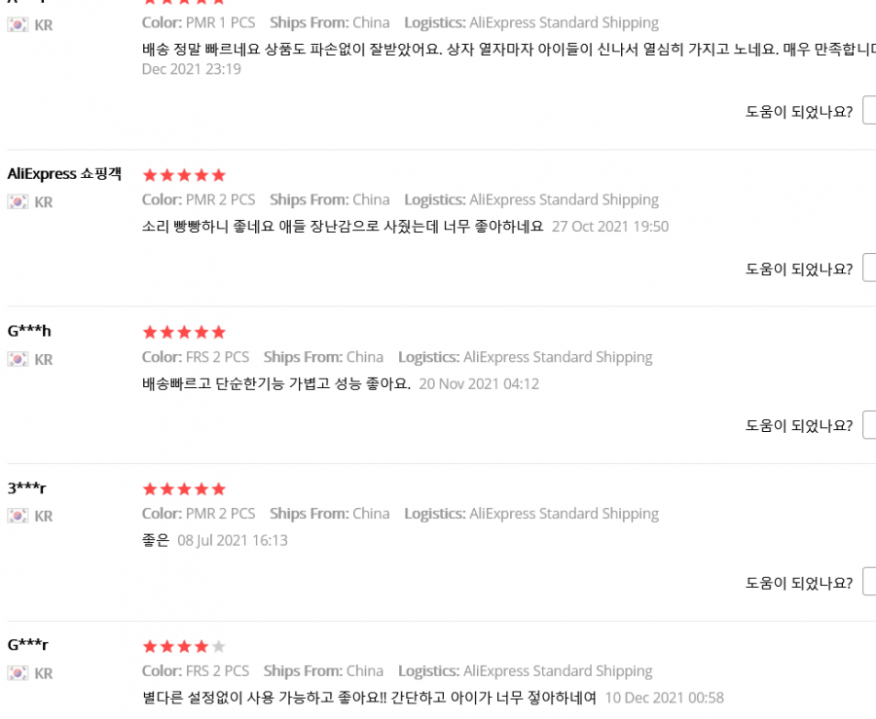Click the Korean flag under G***r
The image size is (876, 719).
pos(18,673)
